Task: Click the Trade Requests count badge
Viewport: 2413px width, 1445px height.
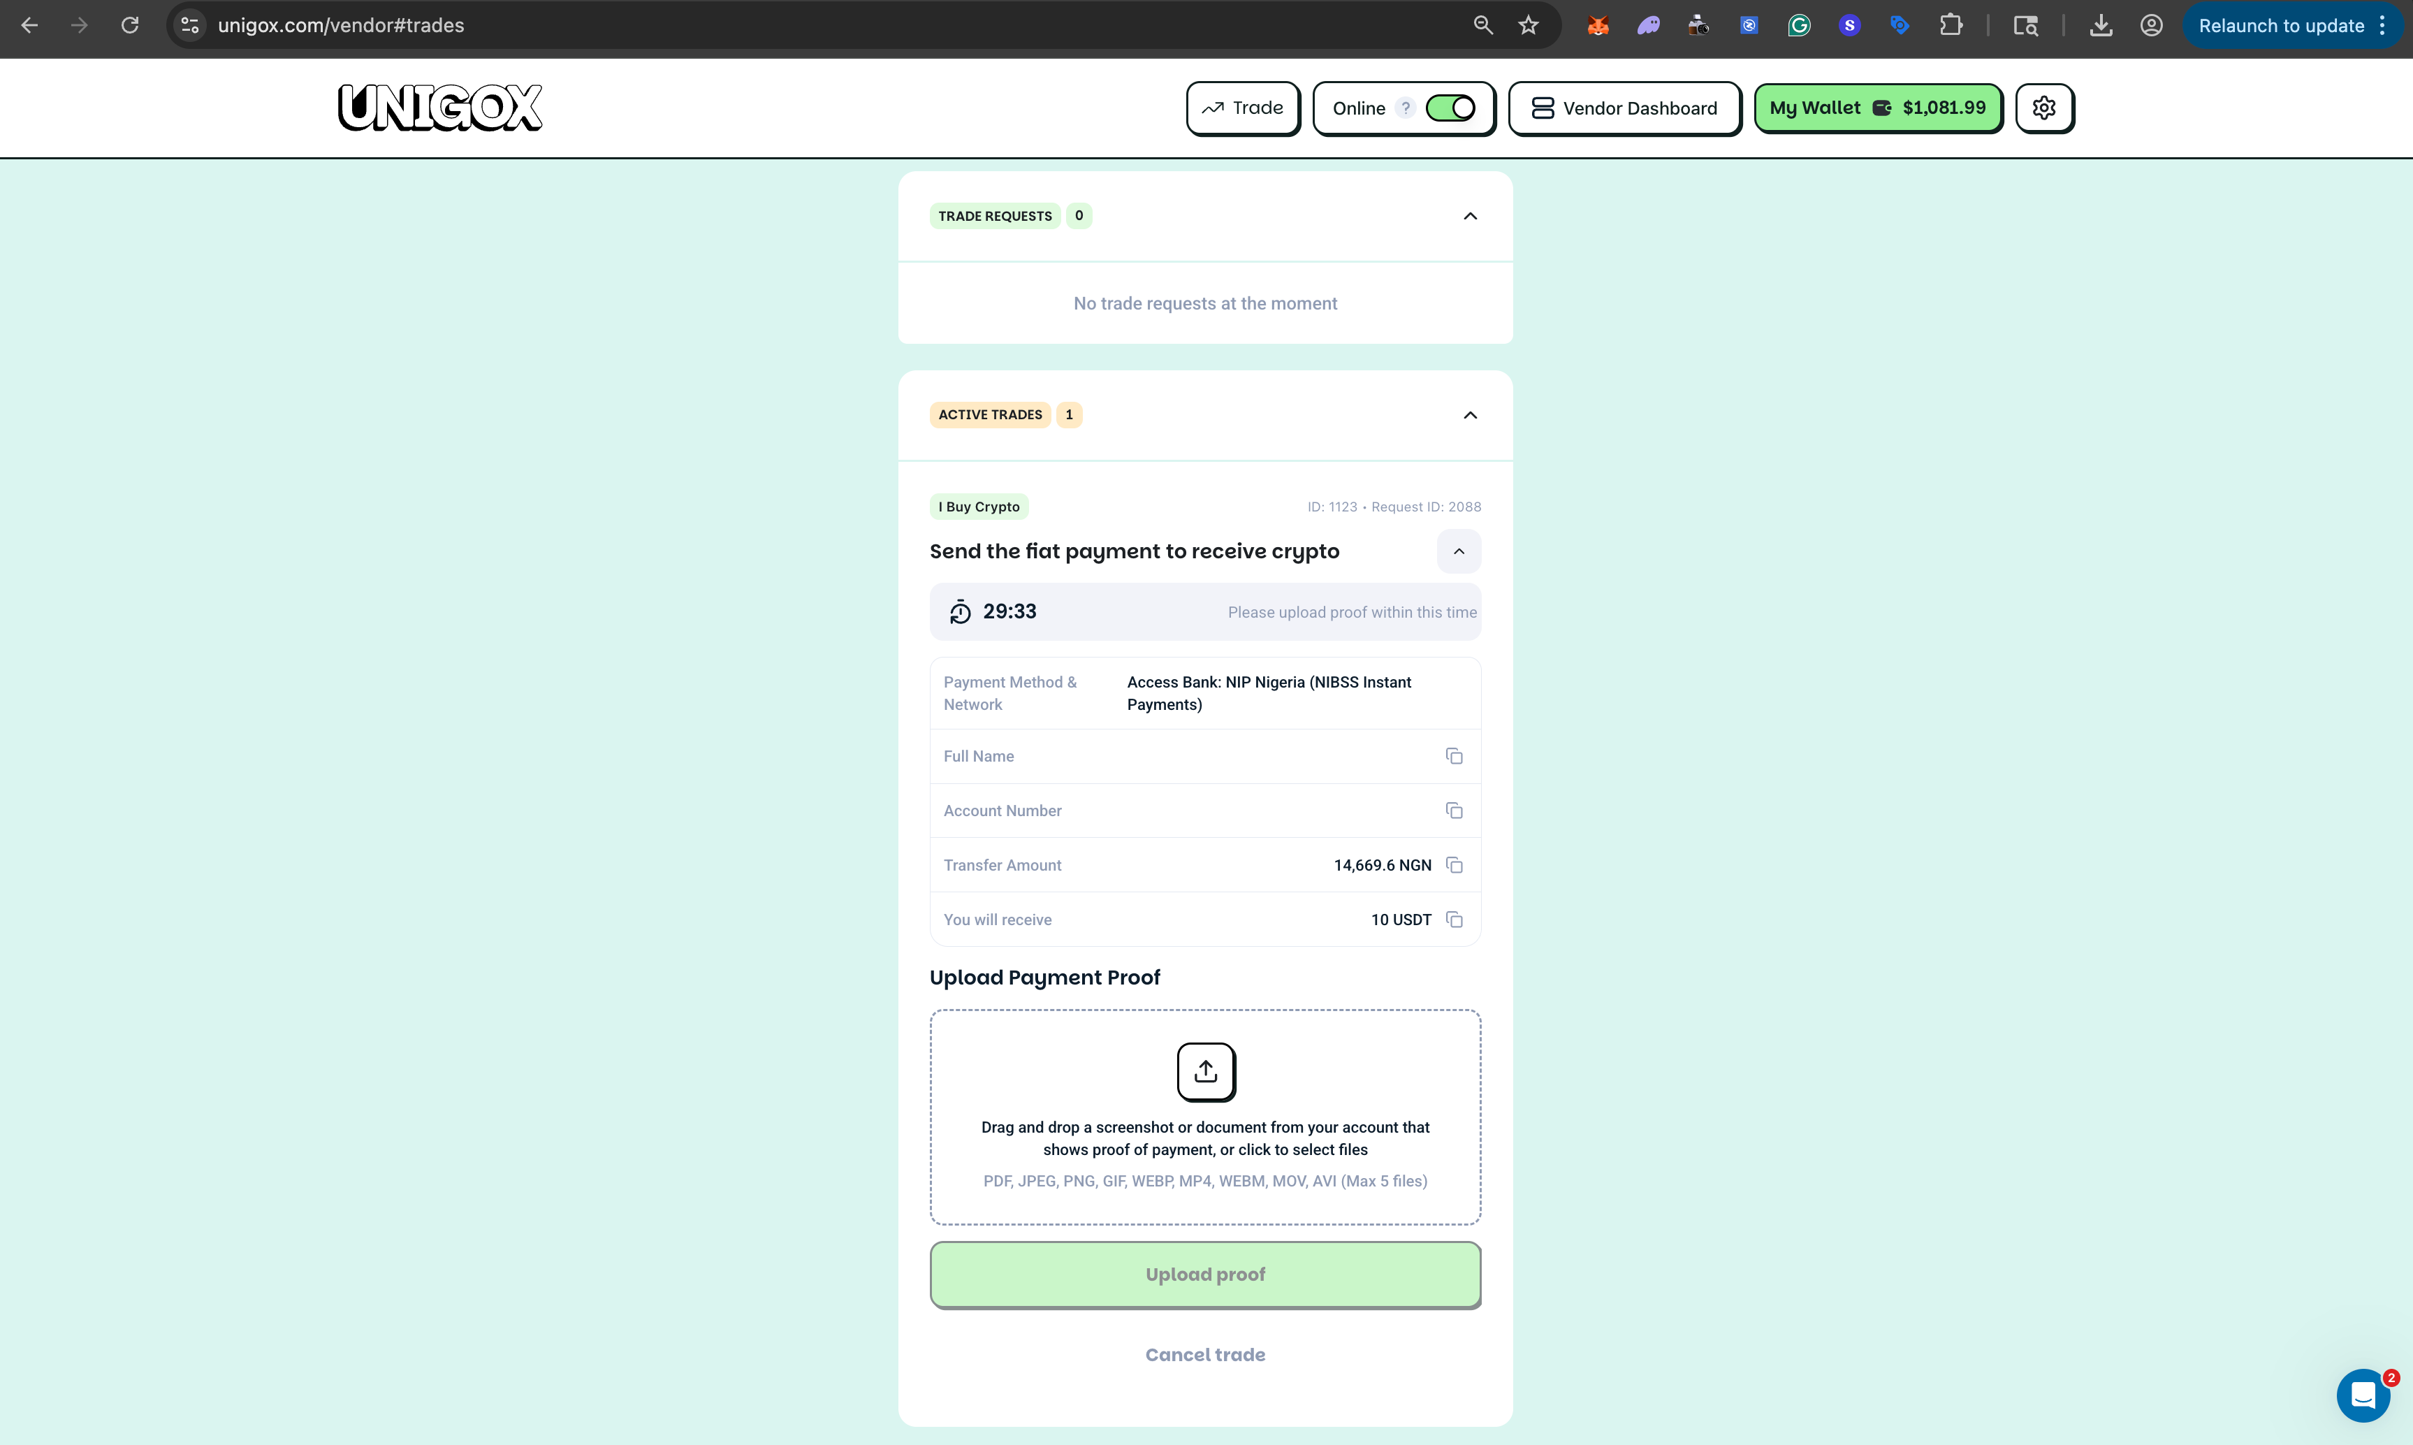Action: pos(1079,216)
